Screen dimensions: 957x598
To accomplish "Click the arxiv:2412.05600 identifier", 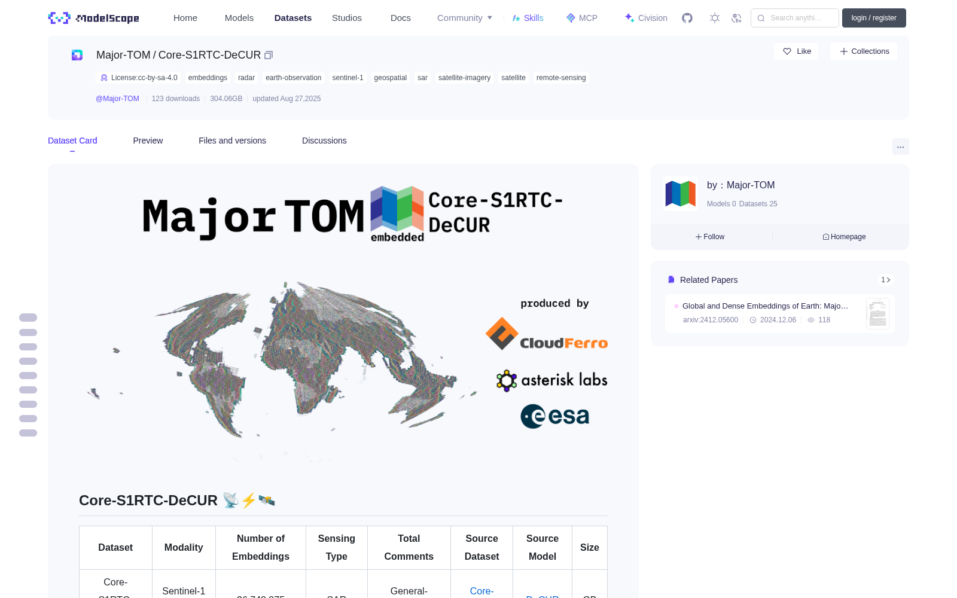I will coord(711,320).
